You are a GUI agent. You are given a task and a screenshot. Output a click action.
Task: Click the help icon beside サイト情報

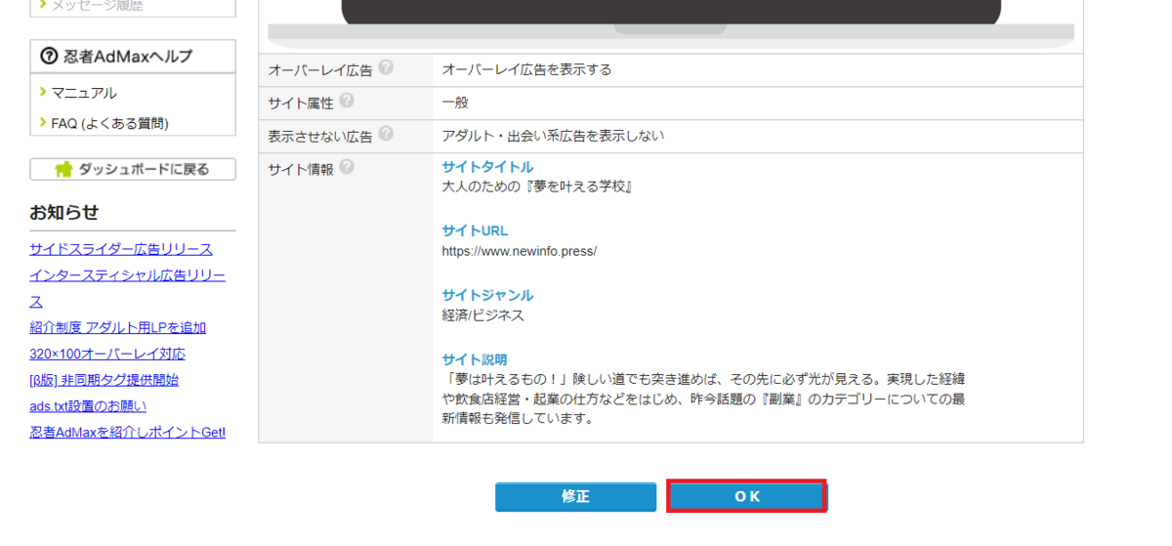tap(347, 167)
